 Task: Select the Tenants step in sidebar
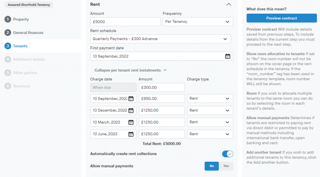(20, 46)
